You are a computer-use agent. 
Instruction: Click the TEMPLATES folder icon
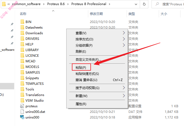pyautogui.click(x=22, y=83)
